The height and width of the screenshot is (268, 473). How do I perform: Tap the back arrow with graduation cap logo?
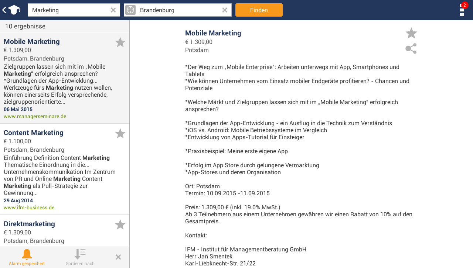click(x=11, y=10)
